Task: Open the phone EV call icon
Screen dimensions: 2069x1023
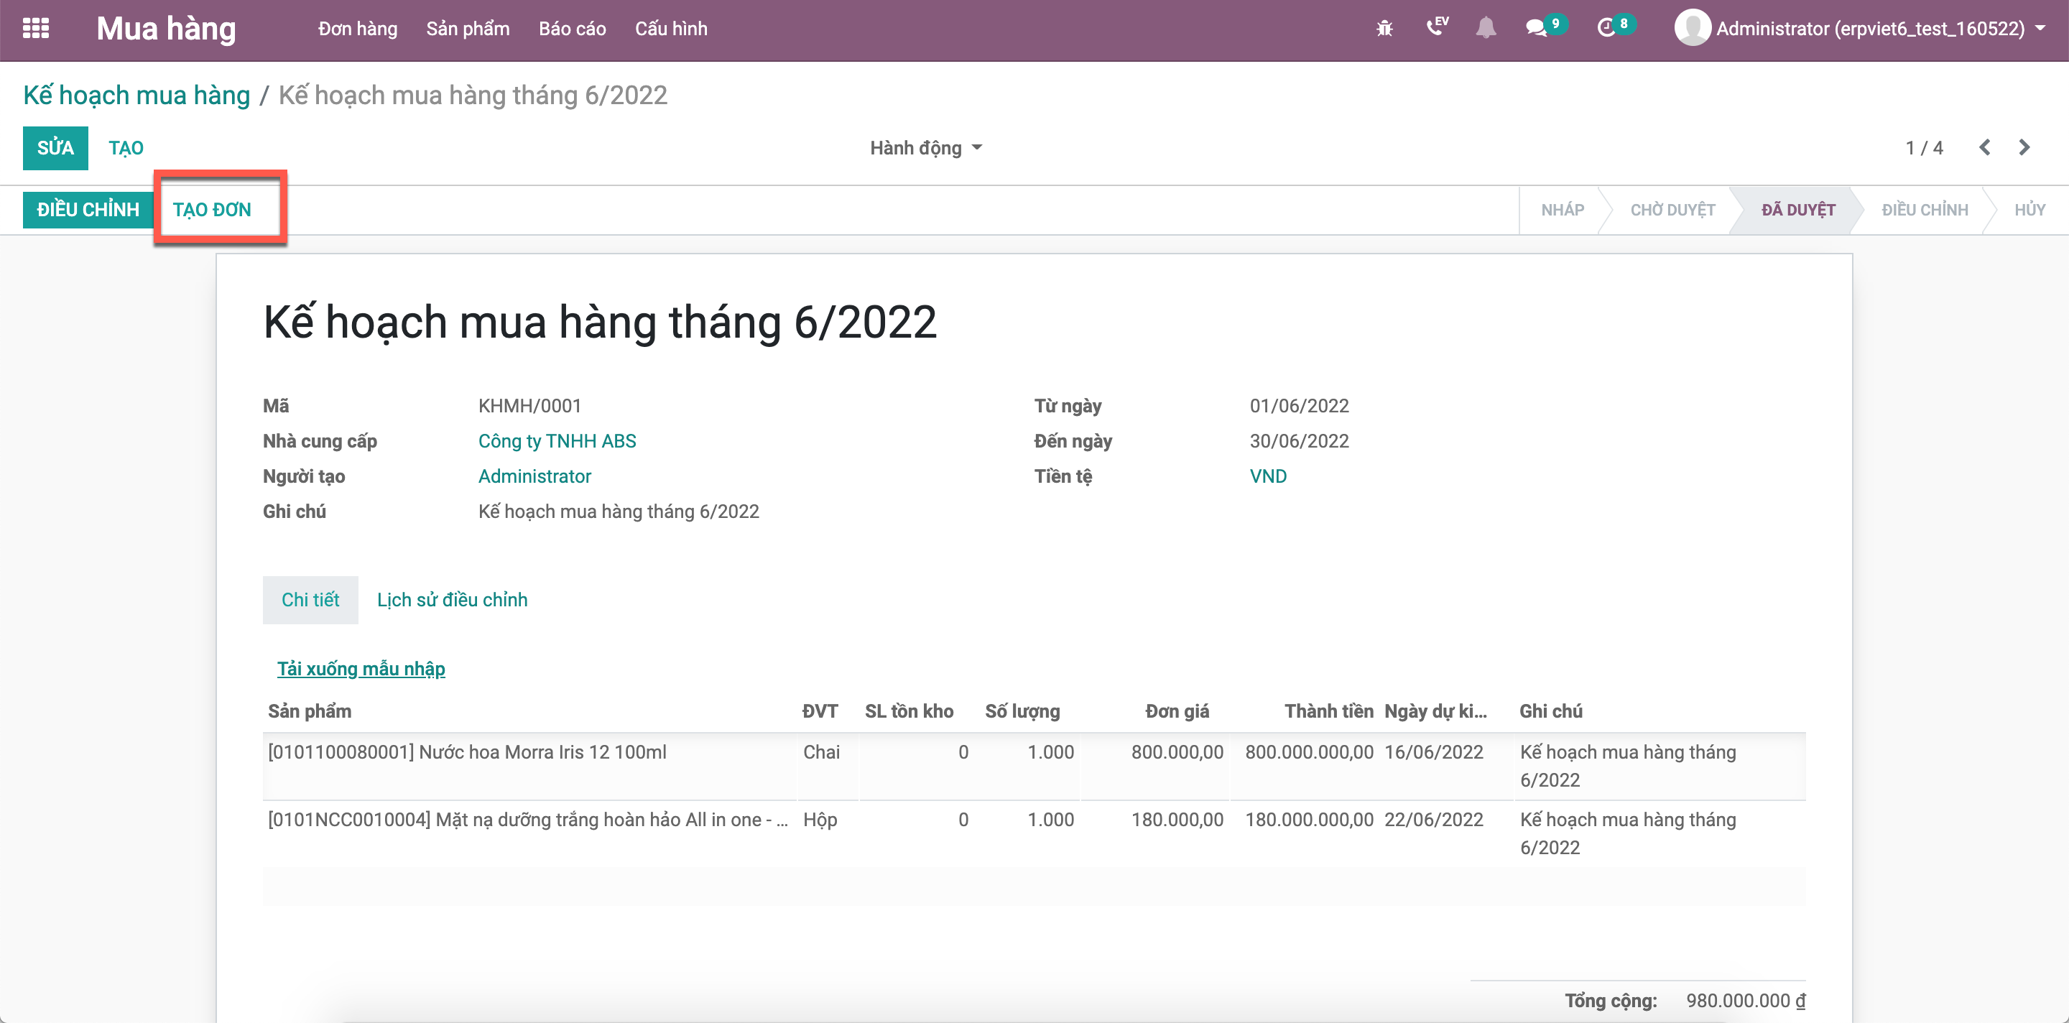Action: 1437,27
